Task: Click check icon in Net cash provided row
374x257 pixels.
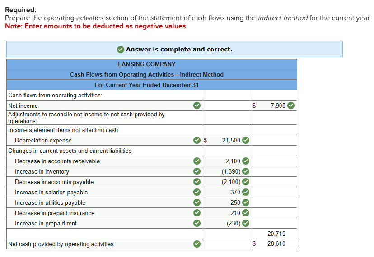Action: pos(196,244)
